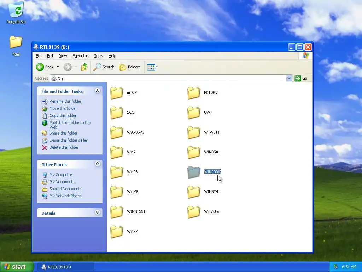Go to My Network Places link
This screenshot has height=272, width=362.
click(65, 196)
